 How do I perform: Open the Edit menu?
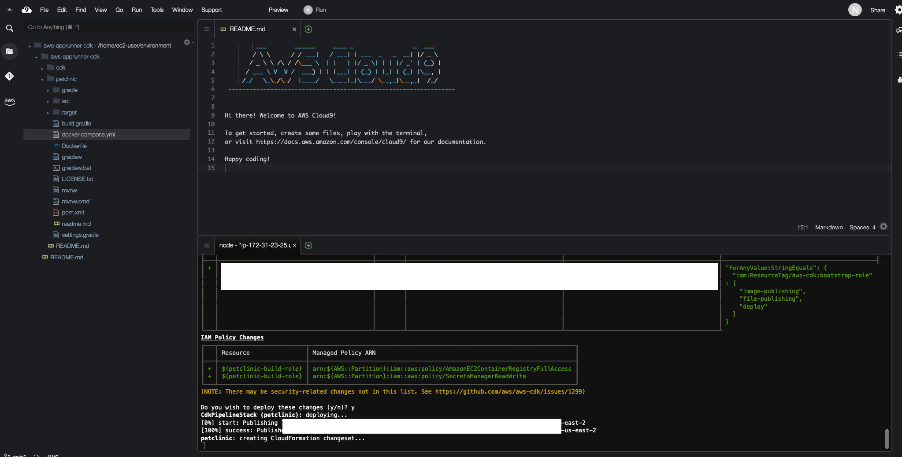(x=62, y=10)
